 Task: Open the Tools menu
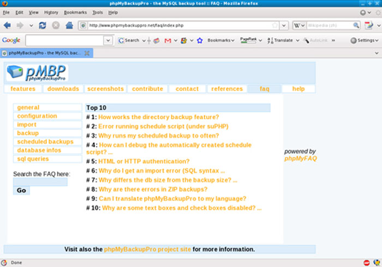coord(98,13)
